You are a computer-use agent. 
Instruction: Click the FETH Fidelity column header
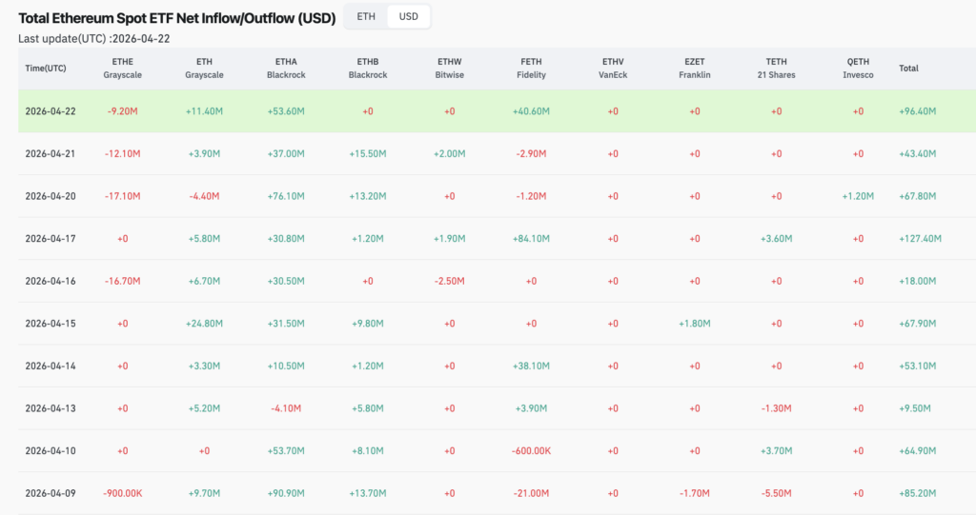pyautogui.click(x=531, y=69)
